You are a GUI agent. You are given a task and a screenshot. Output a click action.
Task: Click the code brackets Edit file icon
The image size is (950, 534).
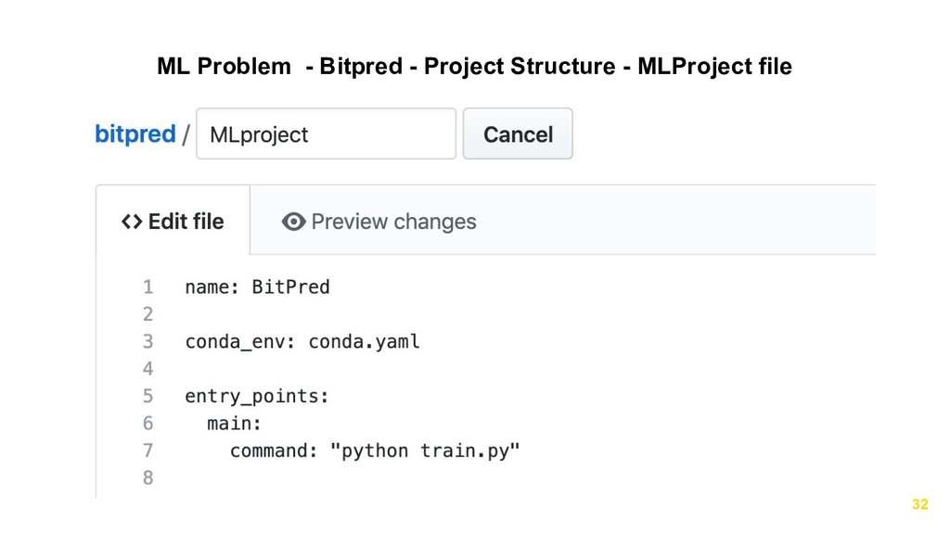132,222
